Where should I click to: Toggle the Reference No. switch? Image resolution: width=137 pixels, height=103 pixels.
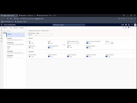[30, 48]
